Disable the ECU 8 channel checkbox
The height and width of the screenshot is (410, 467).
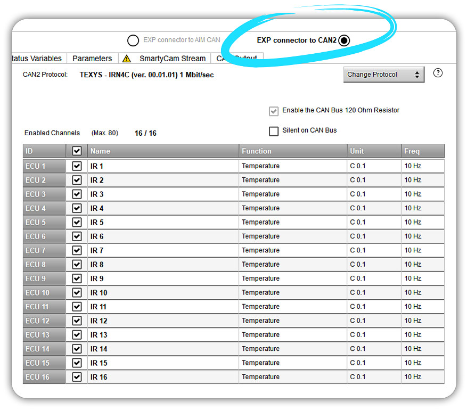[x=77, y=265]
